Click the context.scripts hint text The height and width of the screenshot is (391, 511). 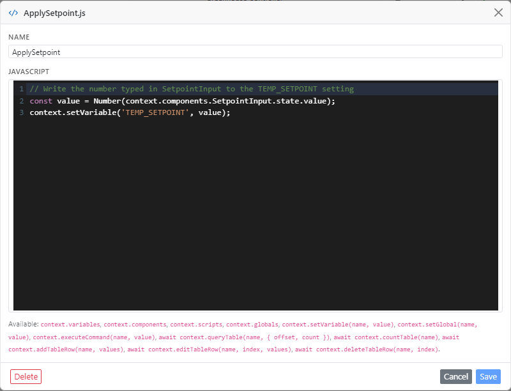pos(196,325)
